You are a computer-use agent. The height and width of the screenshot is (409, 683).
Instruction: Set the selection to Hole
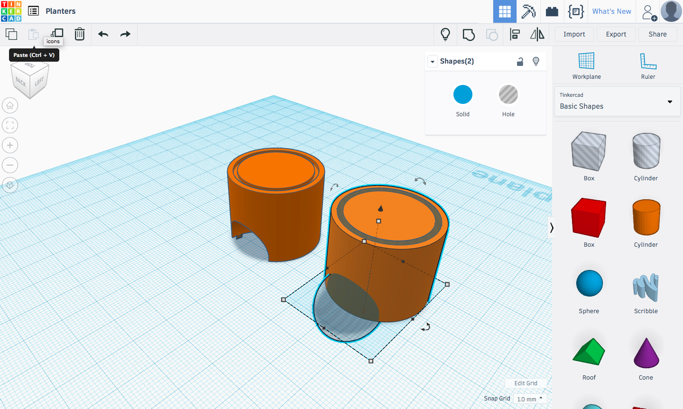[x=508, y=94]
